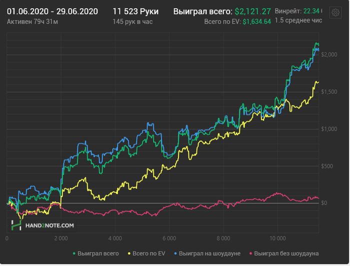Viewport: 350px width, 266px height.
Task: Click the total won value $2,121.27
Action: 252,11
